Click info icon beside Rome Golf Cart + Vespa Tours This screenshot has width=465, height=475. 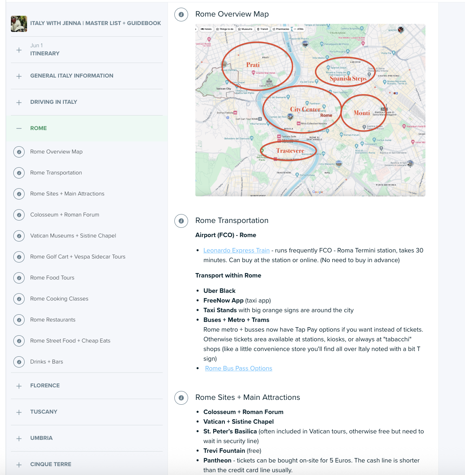point(19,257)
